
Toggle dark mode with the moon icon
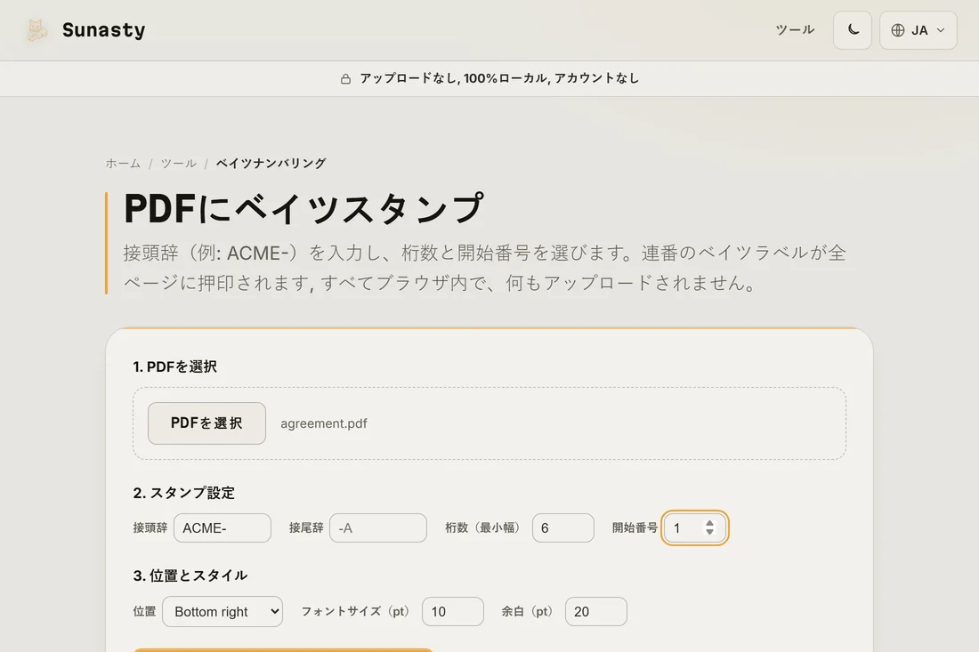853,30
